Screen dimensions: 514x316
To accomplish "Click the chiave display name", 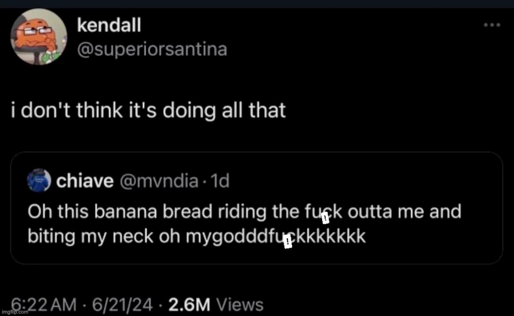I will coord(85,181).
